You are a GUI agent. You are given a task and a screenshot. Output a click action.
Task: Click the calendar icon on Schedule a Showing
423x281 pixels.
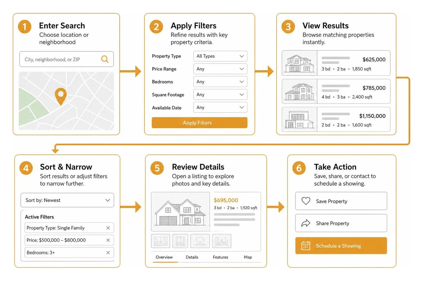tap(306, 246)
